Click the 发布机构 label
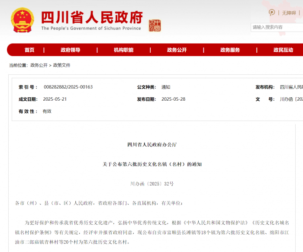The height and width of the screenshot is (252, 303). 265,87
